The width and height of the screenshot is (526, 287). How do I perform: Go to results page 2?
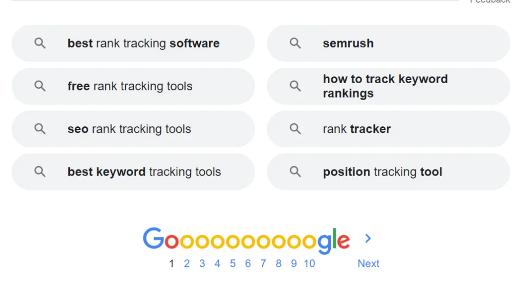click(187, 263)
